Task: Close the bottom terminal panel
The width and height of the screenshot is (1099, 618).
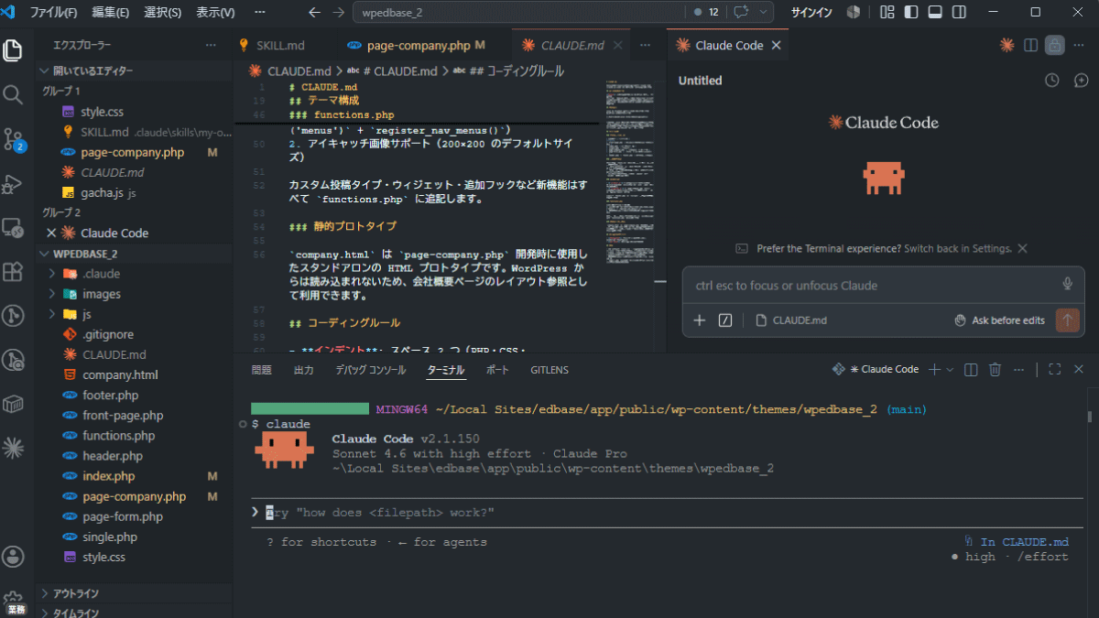Action: pos(1078,370)
